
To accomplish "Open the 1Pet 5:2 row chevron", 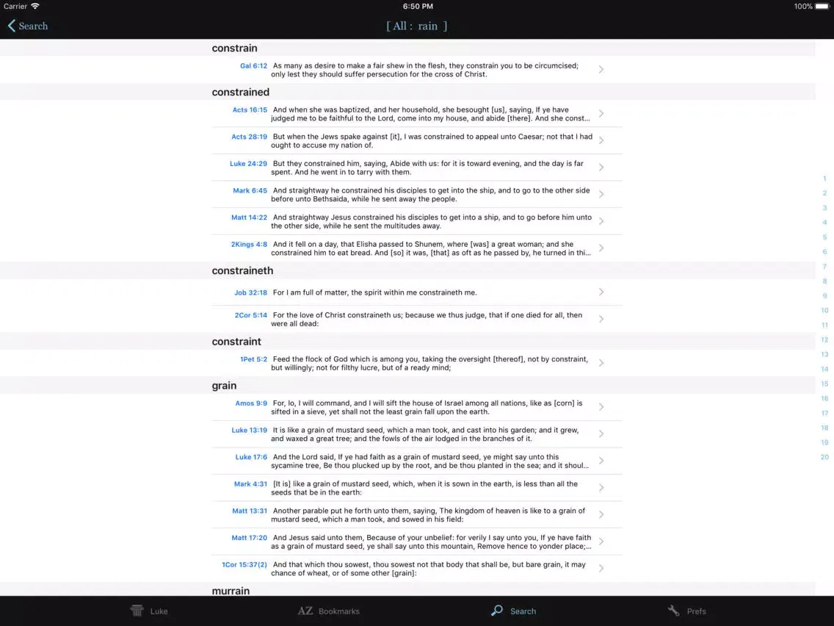I will pyautogui.click(x=601, y=363).
